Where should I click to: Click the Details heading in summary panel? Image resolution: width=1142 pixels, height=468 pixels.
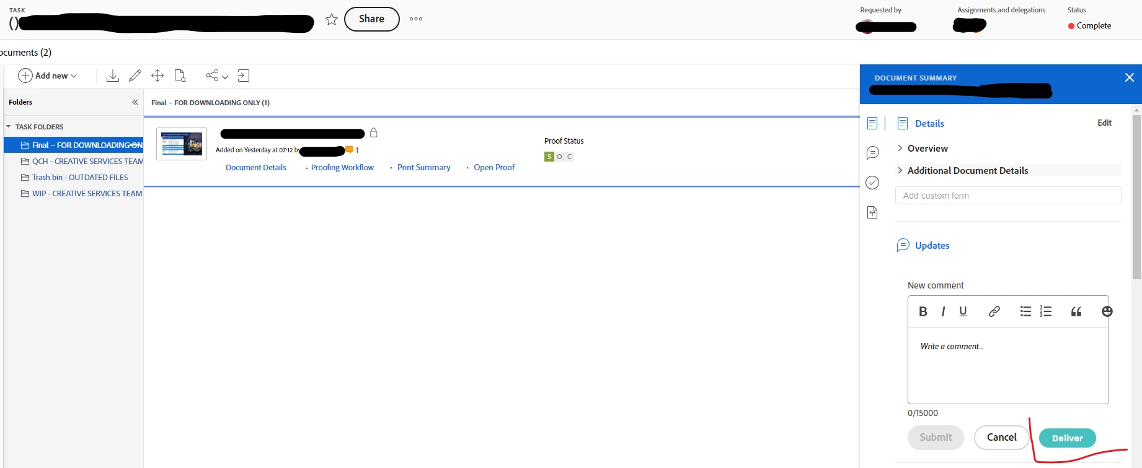pos(929,123)
